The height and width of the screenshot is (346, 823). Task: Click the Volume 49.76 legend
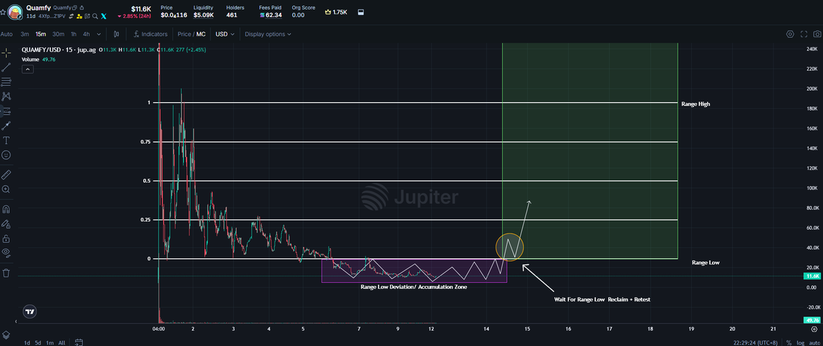(x=39, y=60)
